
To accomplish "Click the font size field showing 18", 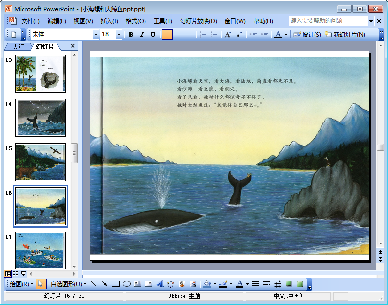I will point(108,35).
